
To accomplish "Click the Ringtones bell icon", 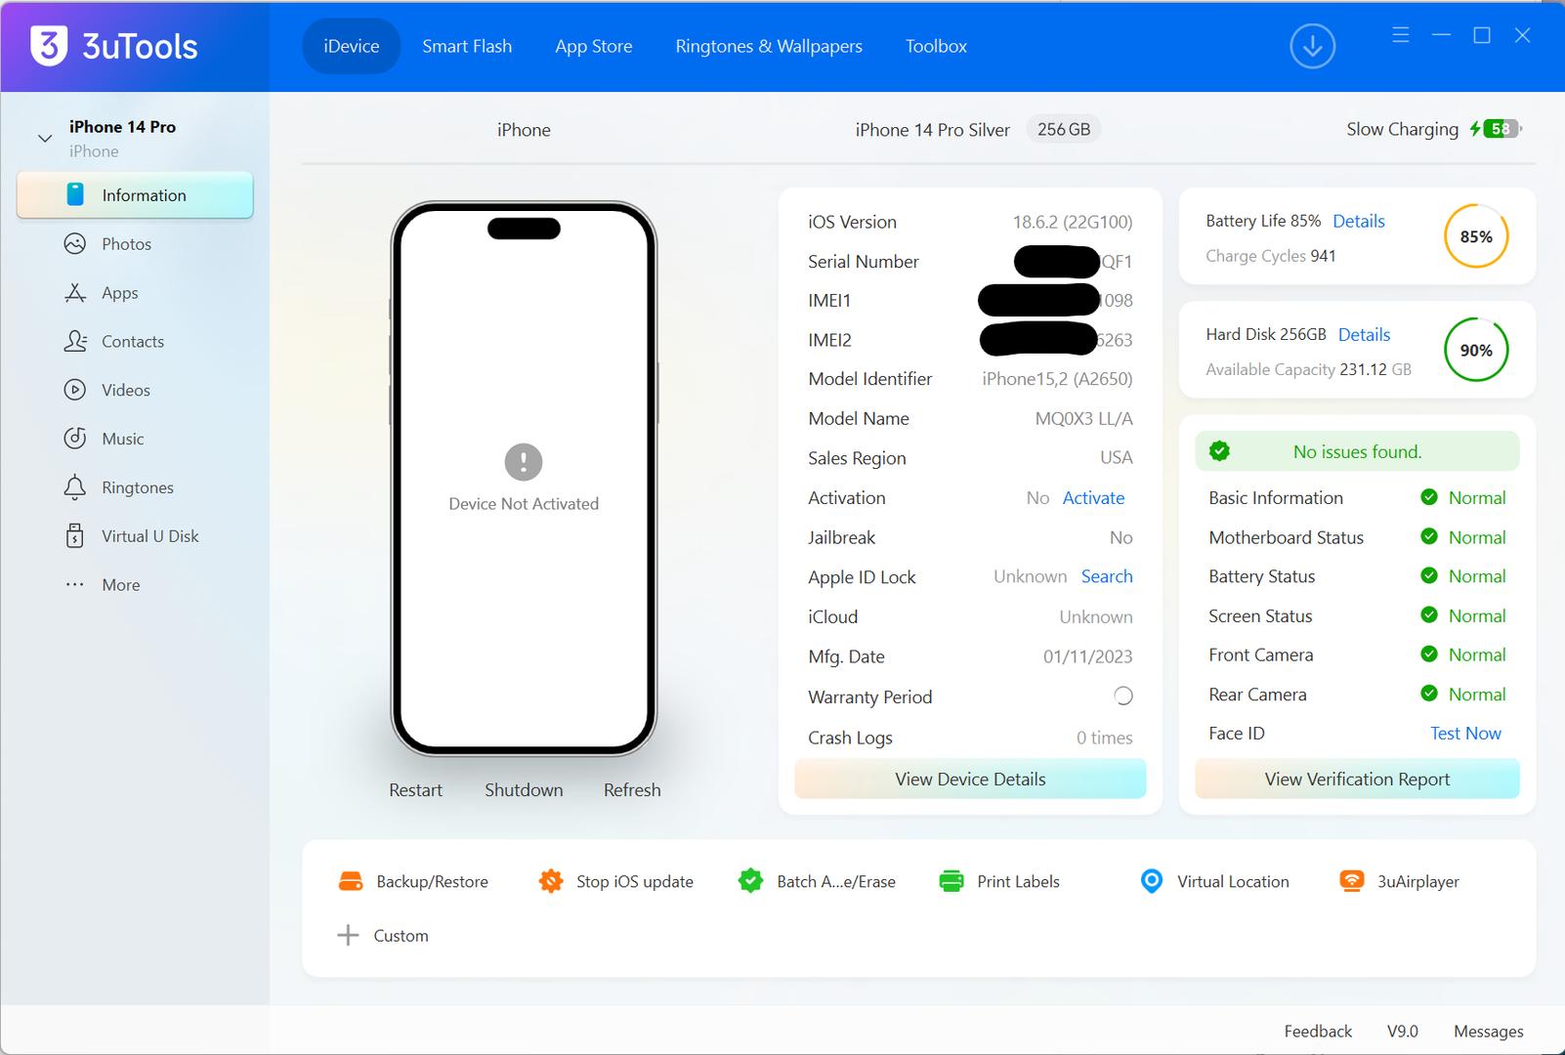I will tap(75, 487).
